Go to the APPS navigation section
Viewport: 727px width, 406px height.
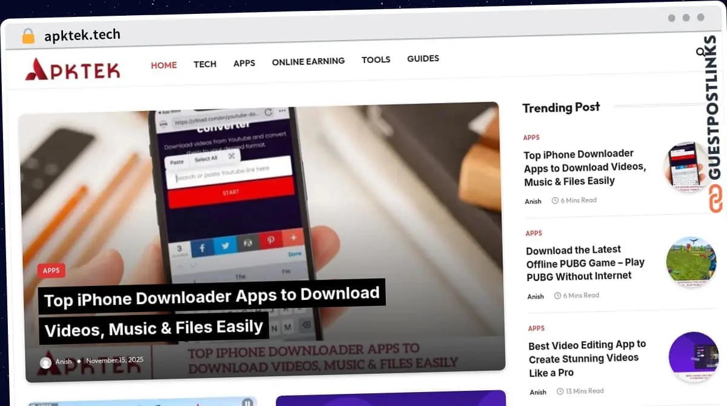click(244, 63)
